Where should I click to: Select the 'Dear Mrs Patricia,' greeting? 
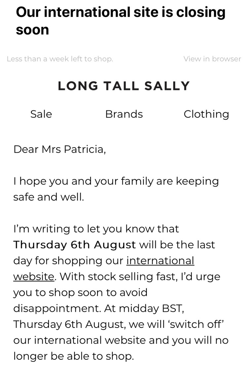coord(60,149)
